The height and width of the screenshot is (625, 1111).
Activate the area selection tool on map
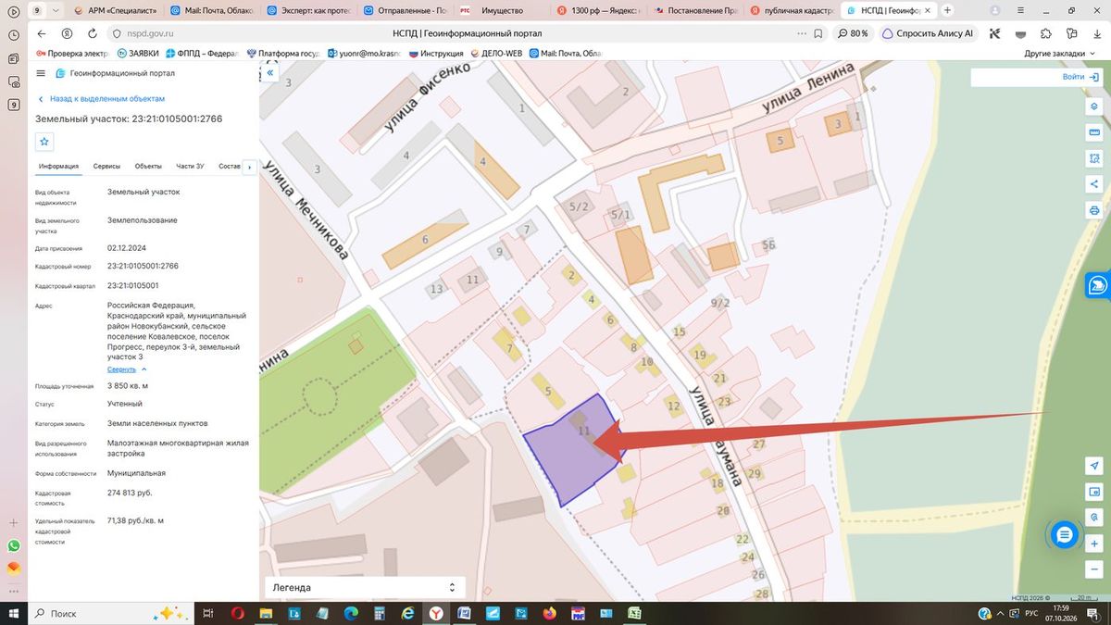pyautogui.click(x=1094, y=157)
